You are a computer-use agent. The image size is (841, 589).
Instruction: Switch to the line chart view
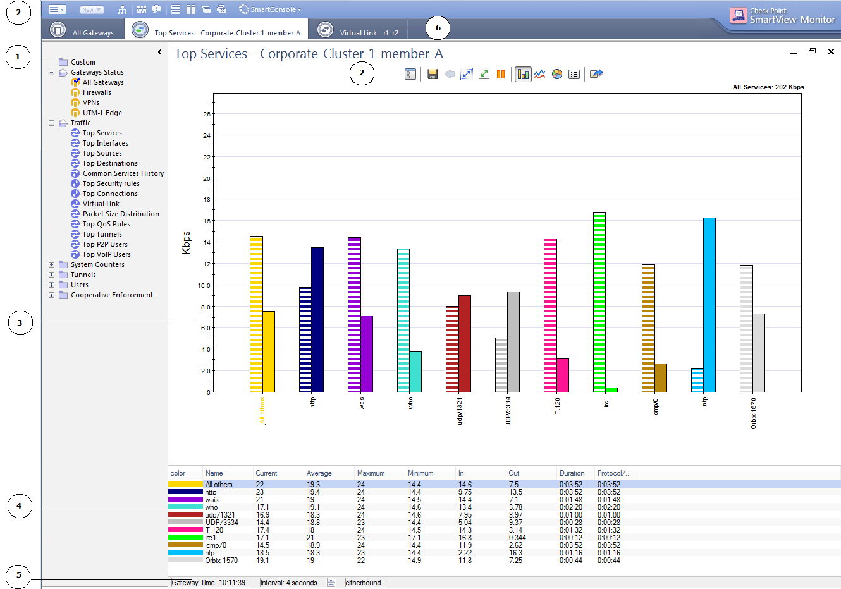[540, 74]
